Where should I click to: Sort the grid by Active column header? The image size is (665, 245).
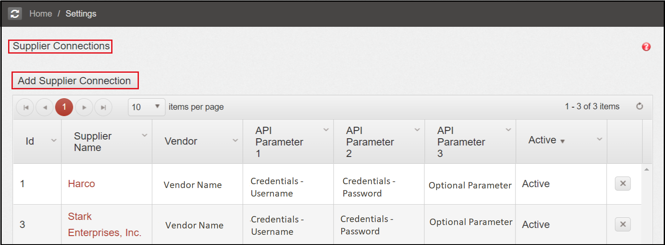[542, 140]
